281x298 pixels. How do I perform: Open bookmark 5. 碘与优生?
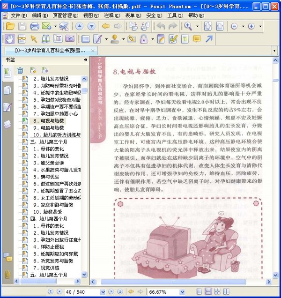[46, 177]
